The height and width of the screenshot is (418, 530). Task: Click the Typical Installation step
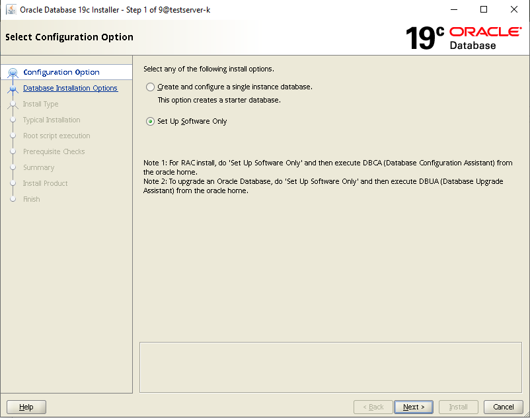pos(52,120)
